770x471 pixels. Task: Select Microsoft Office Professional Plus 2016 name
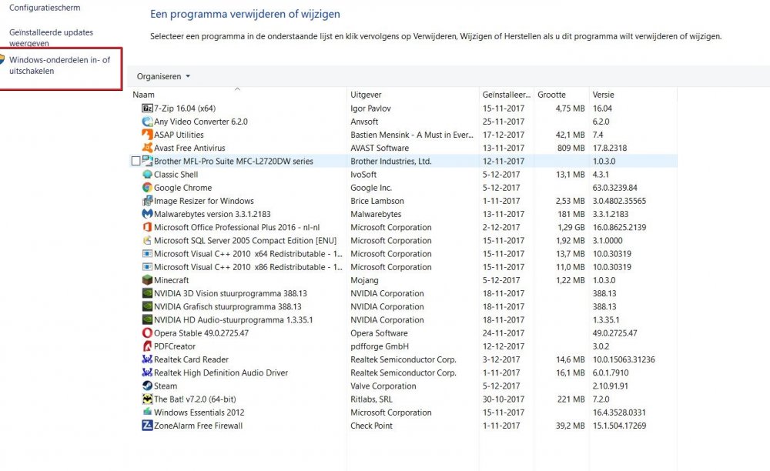coord(236,227)
